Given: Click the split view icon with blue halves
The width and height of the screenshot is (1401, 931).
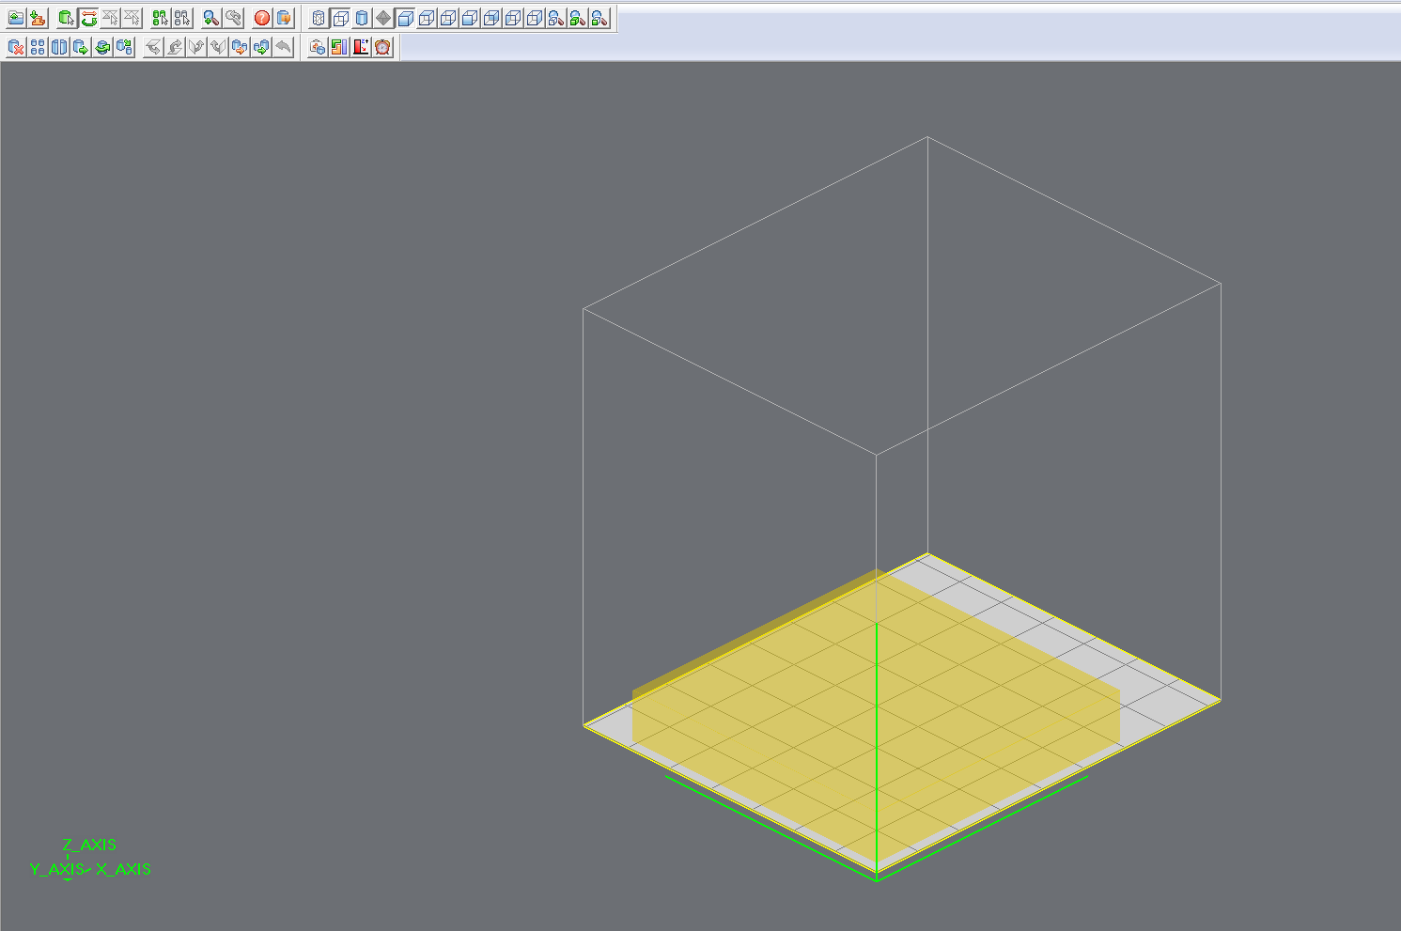Looking at the screenshot, I should pos(59,48).
